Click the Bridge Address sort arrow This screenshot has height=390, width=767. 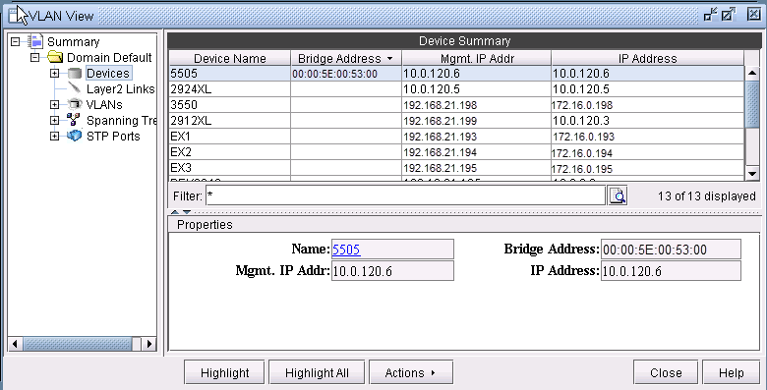point(389,59)
